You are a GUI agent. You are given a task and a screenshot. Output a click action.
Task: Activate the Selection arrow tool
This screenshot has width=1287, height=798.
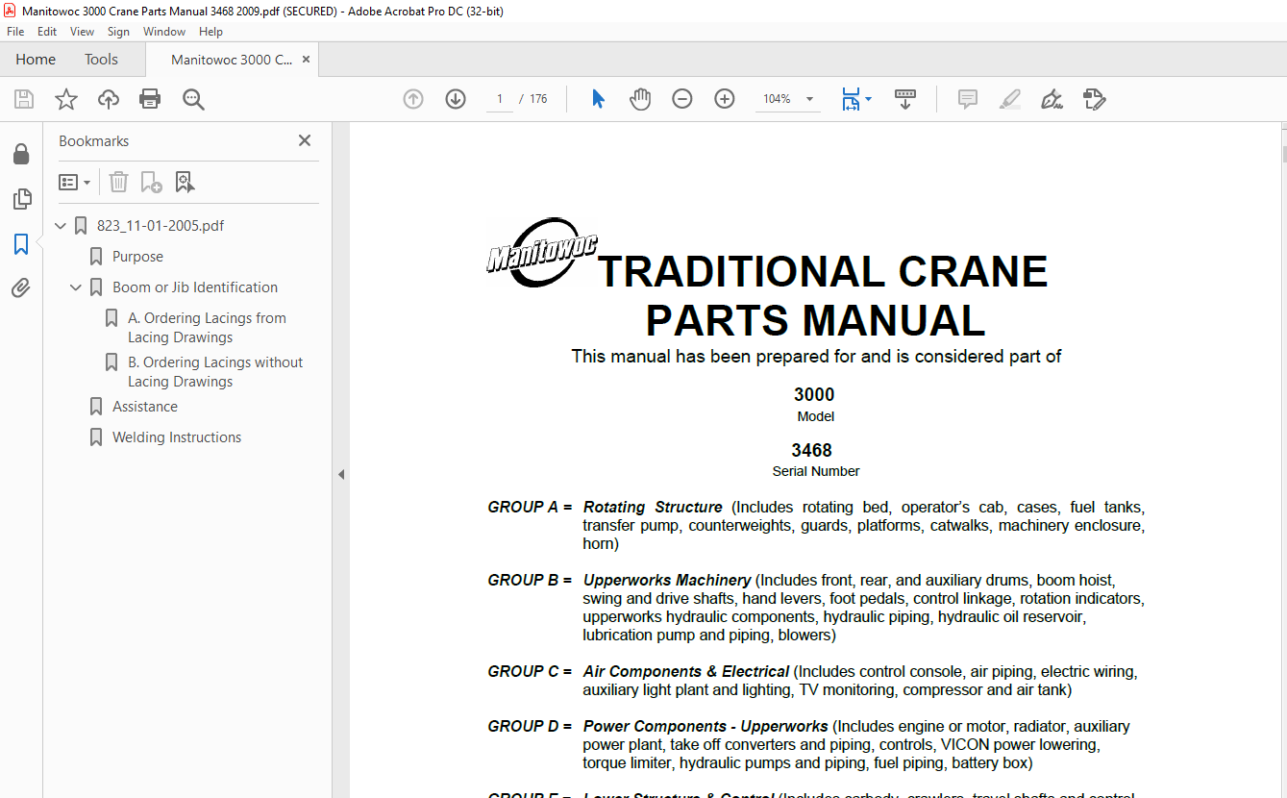point(598,99)
